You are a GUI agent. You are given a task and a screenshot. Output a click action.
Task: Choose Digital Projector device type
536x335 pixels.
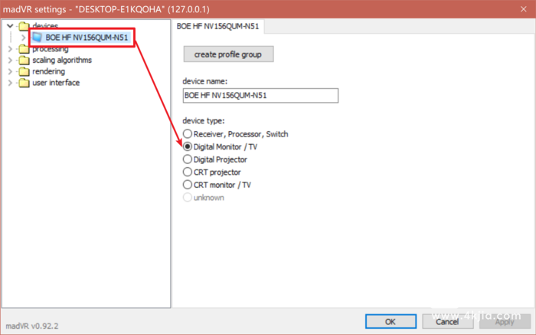[x=188, y=159]
